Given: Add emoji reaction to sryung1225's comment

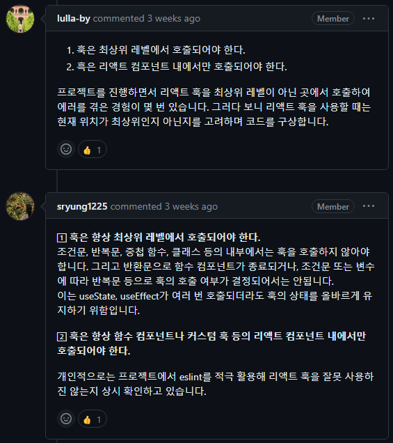Looking at the screenshot, I should (x=66, y=419).
